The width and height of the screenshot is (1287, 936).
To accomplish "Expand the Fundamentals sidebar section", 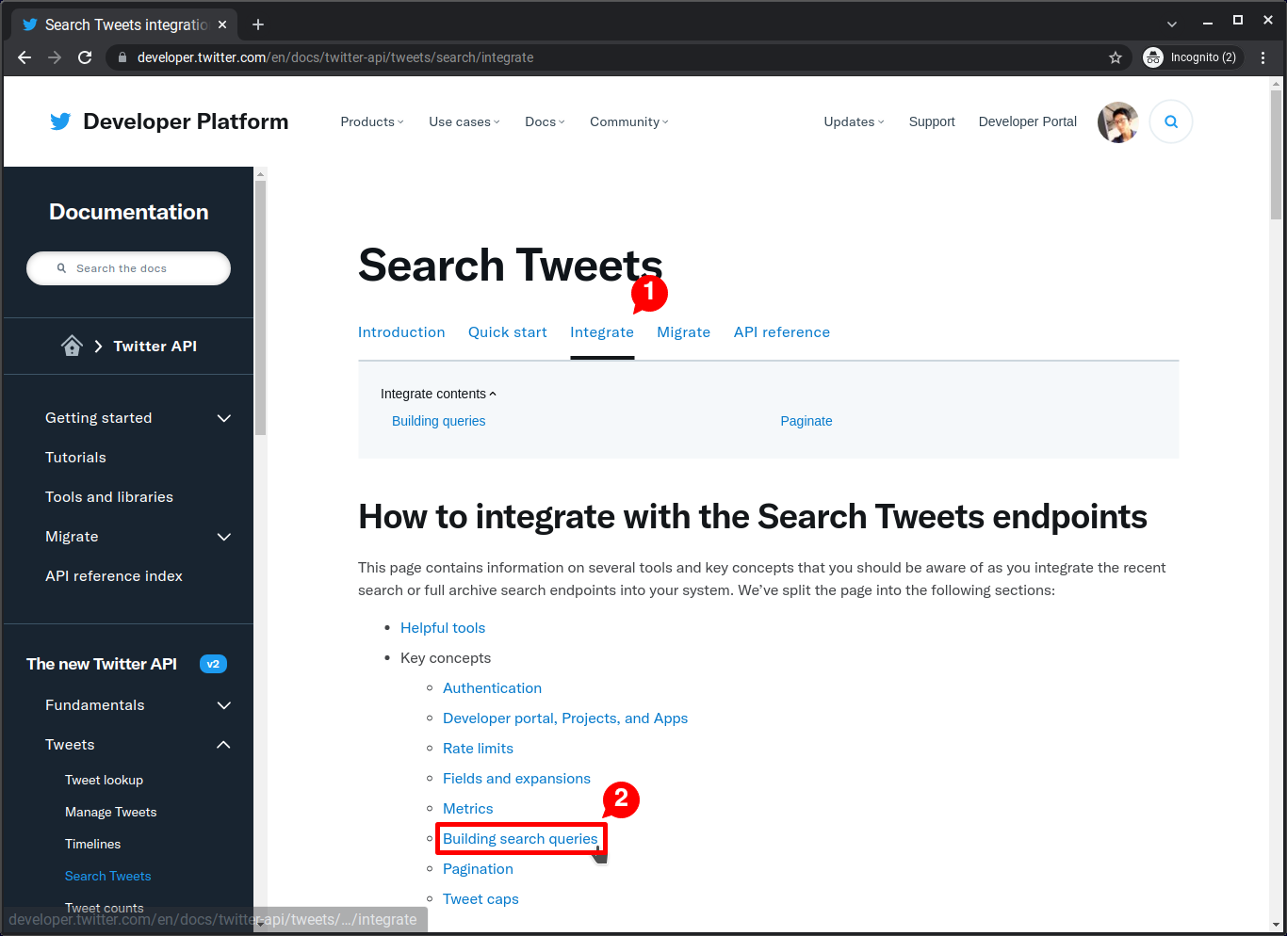I will tap(224, 705).
